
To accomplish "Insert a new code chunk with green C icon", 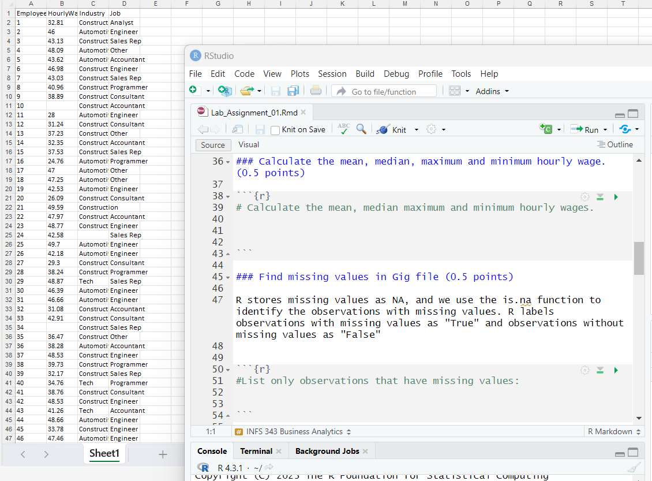I will coord(546,129).
